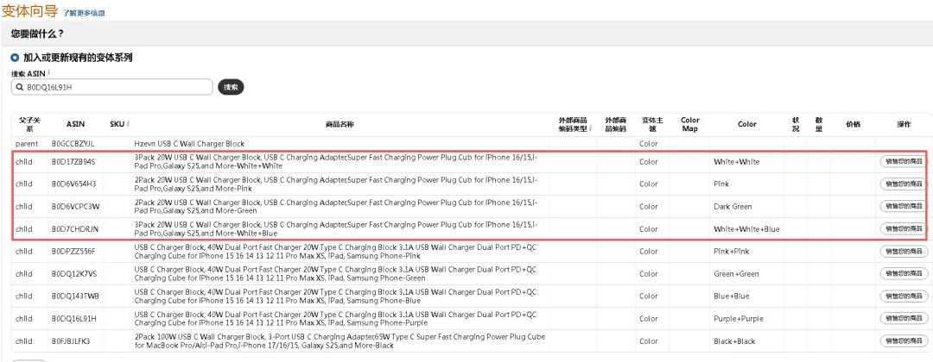Click 销售您的商品 for the Pink color row
This screenshot has height=362, width=933.
[x=904, y=184]
